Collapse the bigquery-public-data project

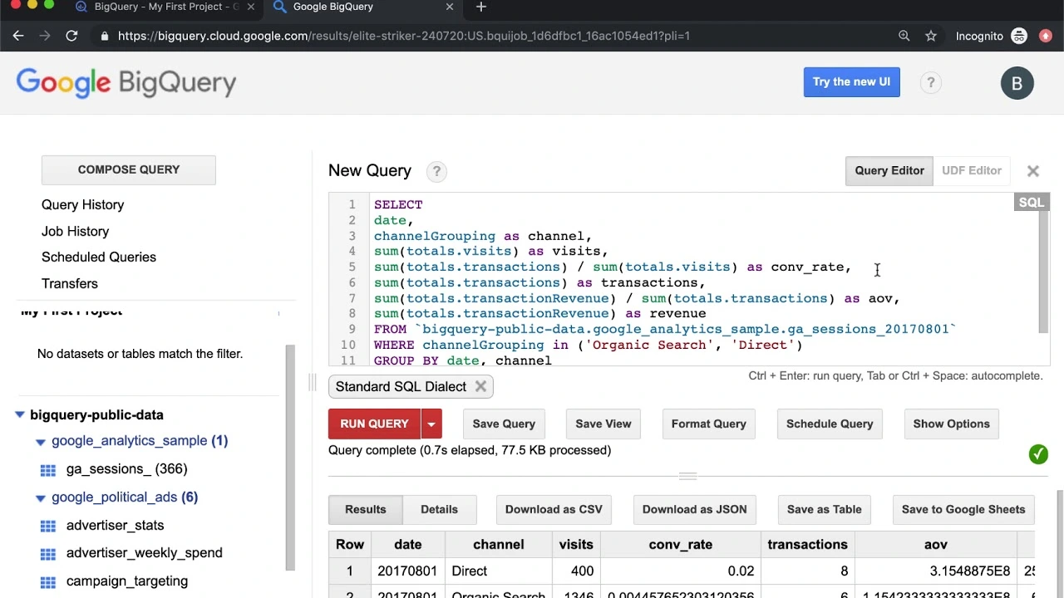pyautogui.click(x=20, y=414)
